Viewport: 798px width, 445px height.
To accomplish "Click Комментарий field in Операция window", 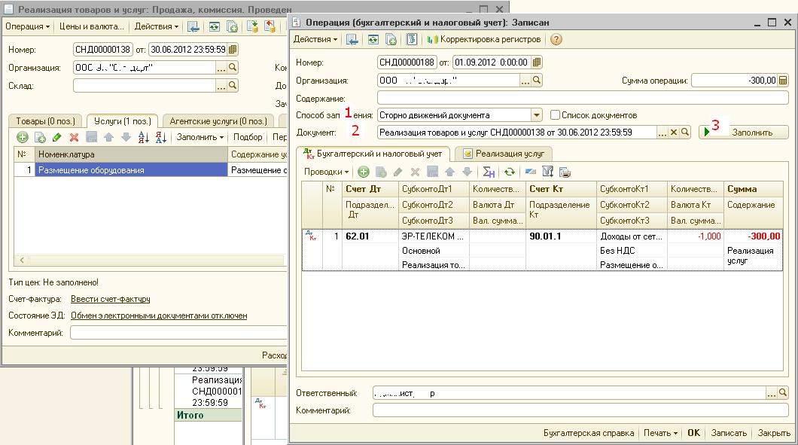I will pyautogui.click(x=580, y=410).
